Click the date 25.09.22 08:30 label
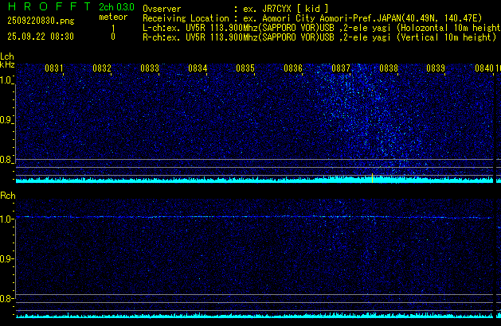The image size is (501, 326). tap(40, 37)
